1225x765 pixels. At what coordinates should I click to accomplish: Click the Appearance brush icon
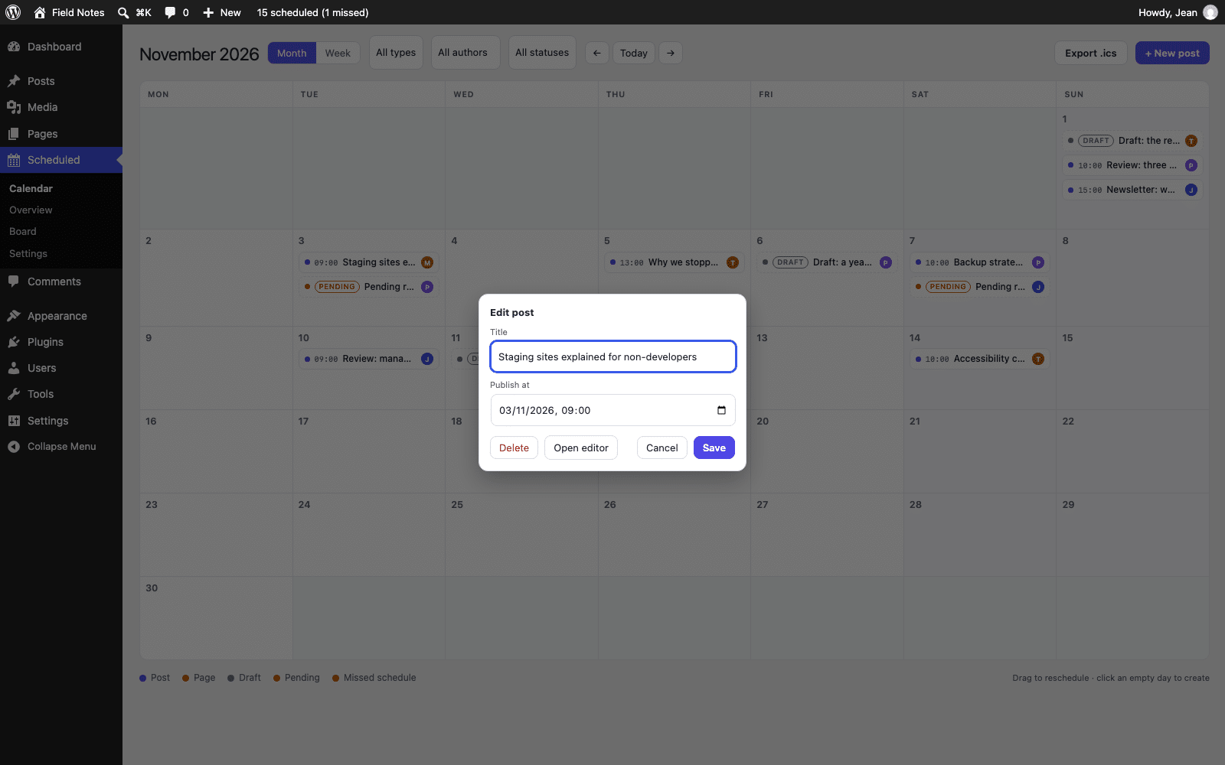[x=14, y=316]
